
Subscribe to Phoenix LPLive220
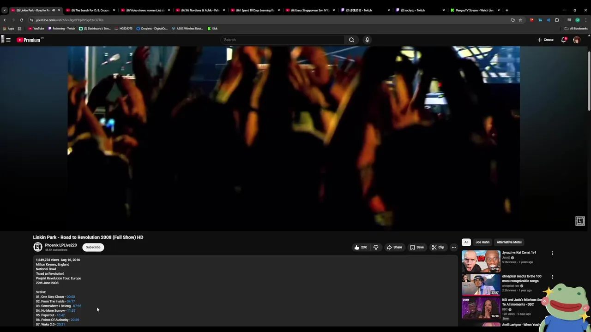[93, 247]
